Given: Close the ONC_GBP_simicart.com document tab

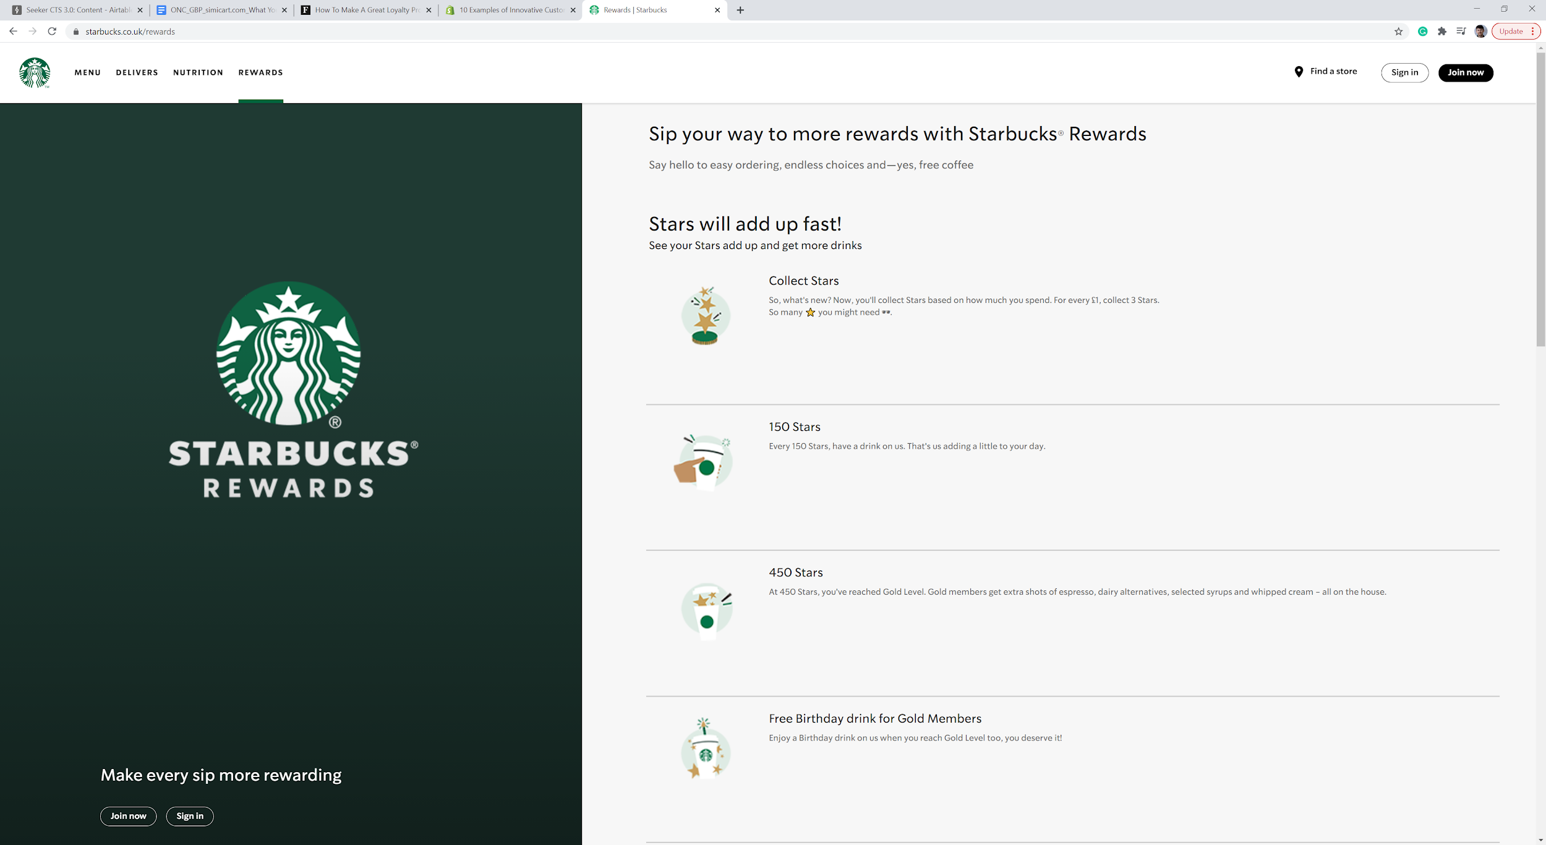Looking at the screenshot, I should coord(284,10).
